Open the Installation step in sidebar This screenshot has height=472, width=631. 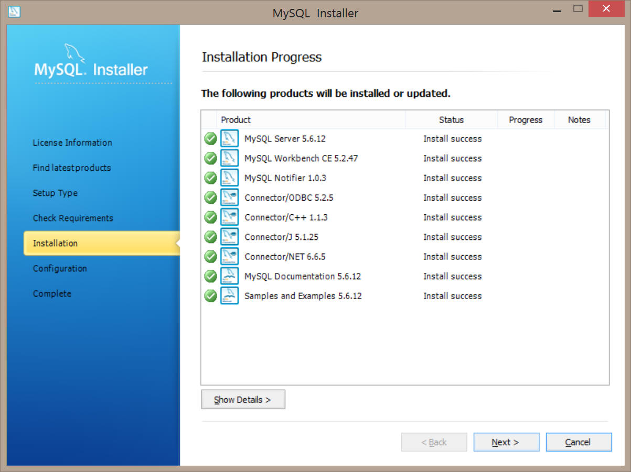55,243
